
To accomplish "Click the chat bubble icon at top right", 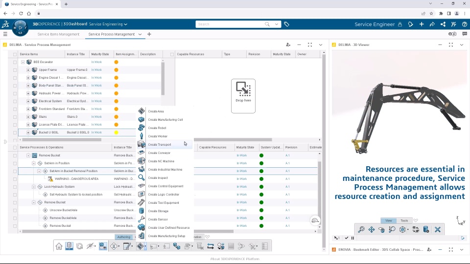I will pyautogui.click(x=465, y=34).
